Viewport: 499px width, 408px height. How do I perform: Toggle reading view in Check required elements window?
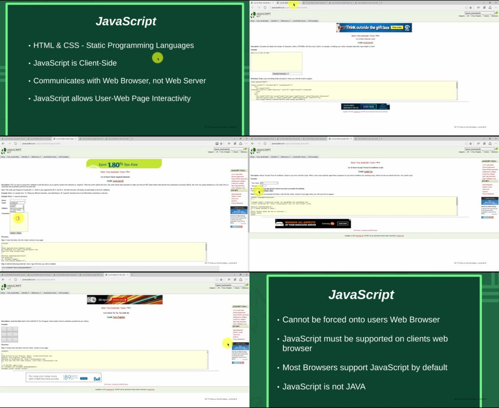click(217, 144)
